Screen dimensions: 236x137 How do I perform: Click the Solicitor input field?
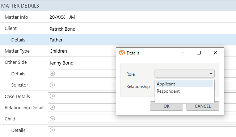82,85
